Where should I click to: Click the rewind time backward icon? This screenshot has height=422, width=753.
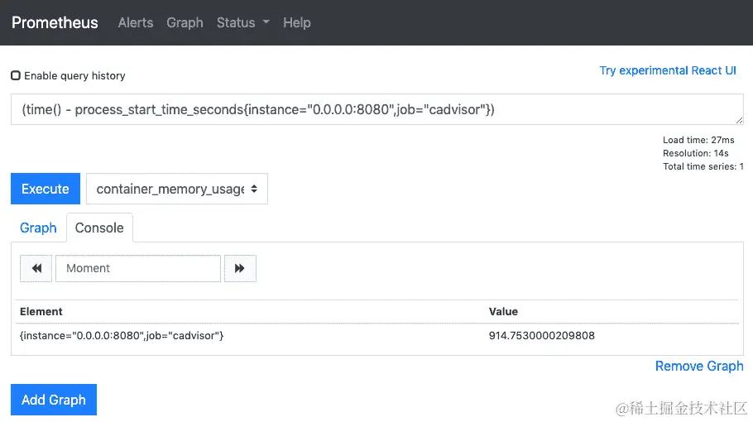pyautogui.click(x=36, y=268)
